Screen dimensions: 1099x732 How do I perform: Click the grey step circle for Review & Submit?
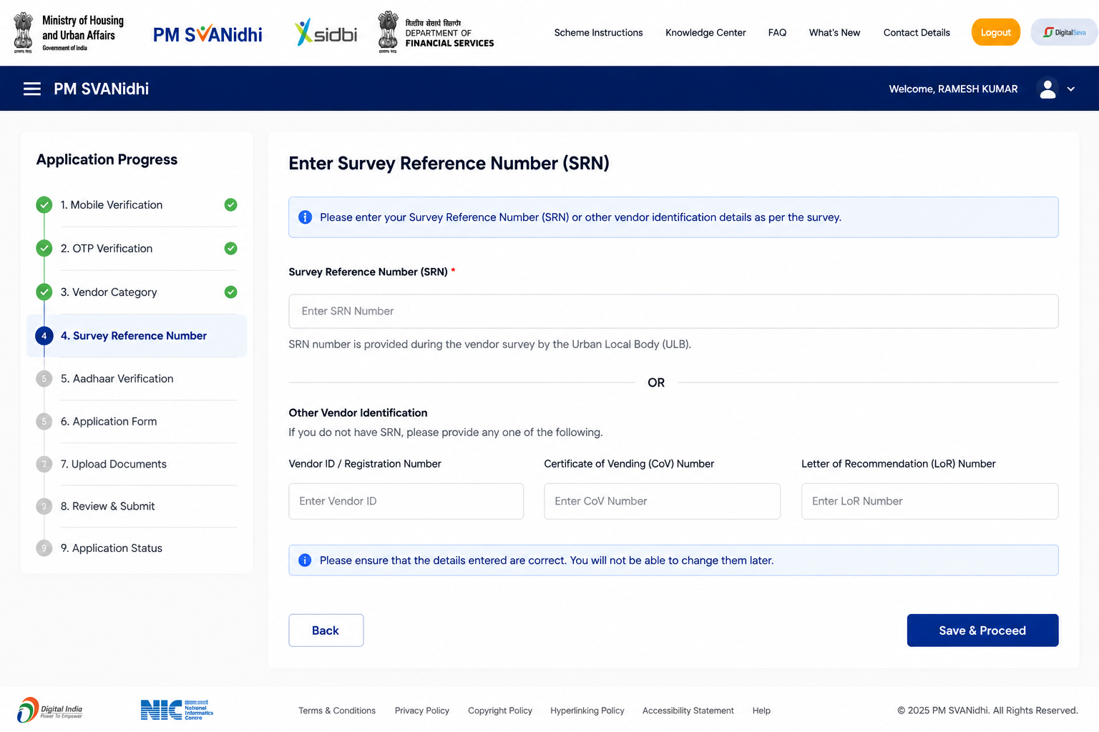pyautogui.click(x=44, y=506)
